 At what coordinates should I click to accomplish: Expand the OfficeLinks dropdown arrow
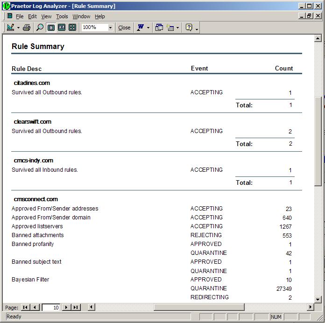click(148, 28)
